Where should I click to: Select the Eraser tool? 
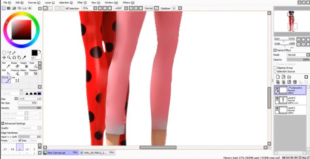click(15, 65)
